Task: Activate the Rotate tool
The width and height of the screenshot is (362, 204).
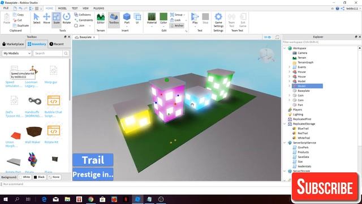Action: [x=67, y=19]
